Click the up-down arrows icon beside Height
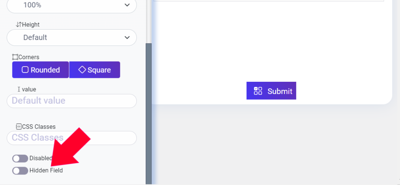400x185 pixels. [19, 25]
